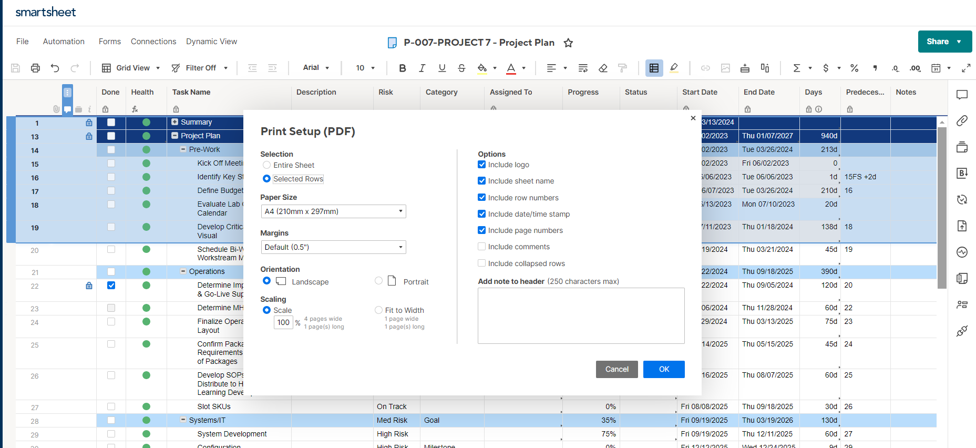Click OK in Print Setup dialog
Screen dimensions: 976x448
(x=664, y=369)
